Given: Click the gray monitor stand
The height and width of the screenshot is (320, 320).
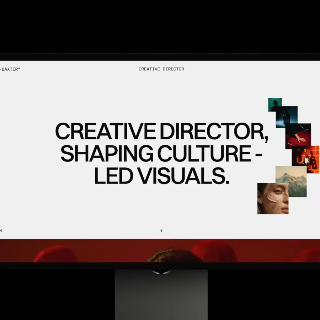Looking at the screenshot, I should click(x=161, y=295).
